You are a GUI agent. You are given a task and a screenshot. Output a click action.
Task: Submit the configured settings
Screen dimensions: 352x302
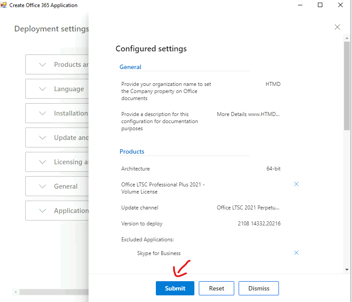pos(175,288)
